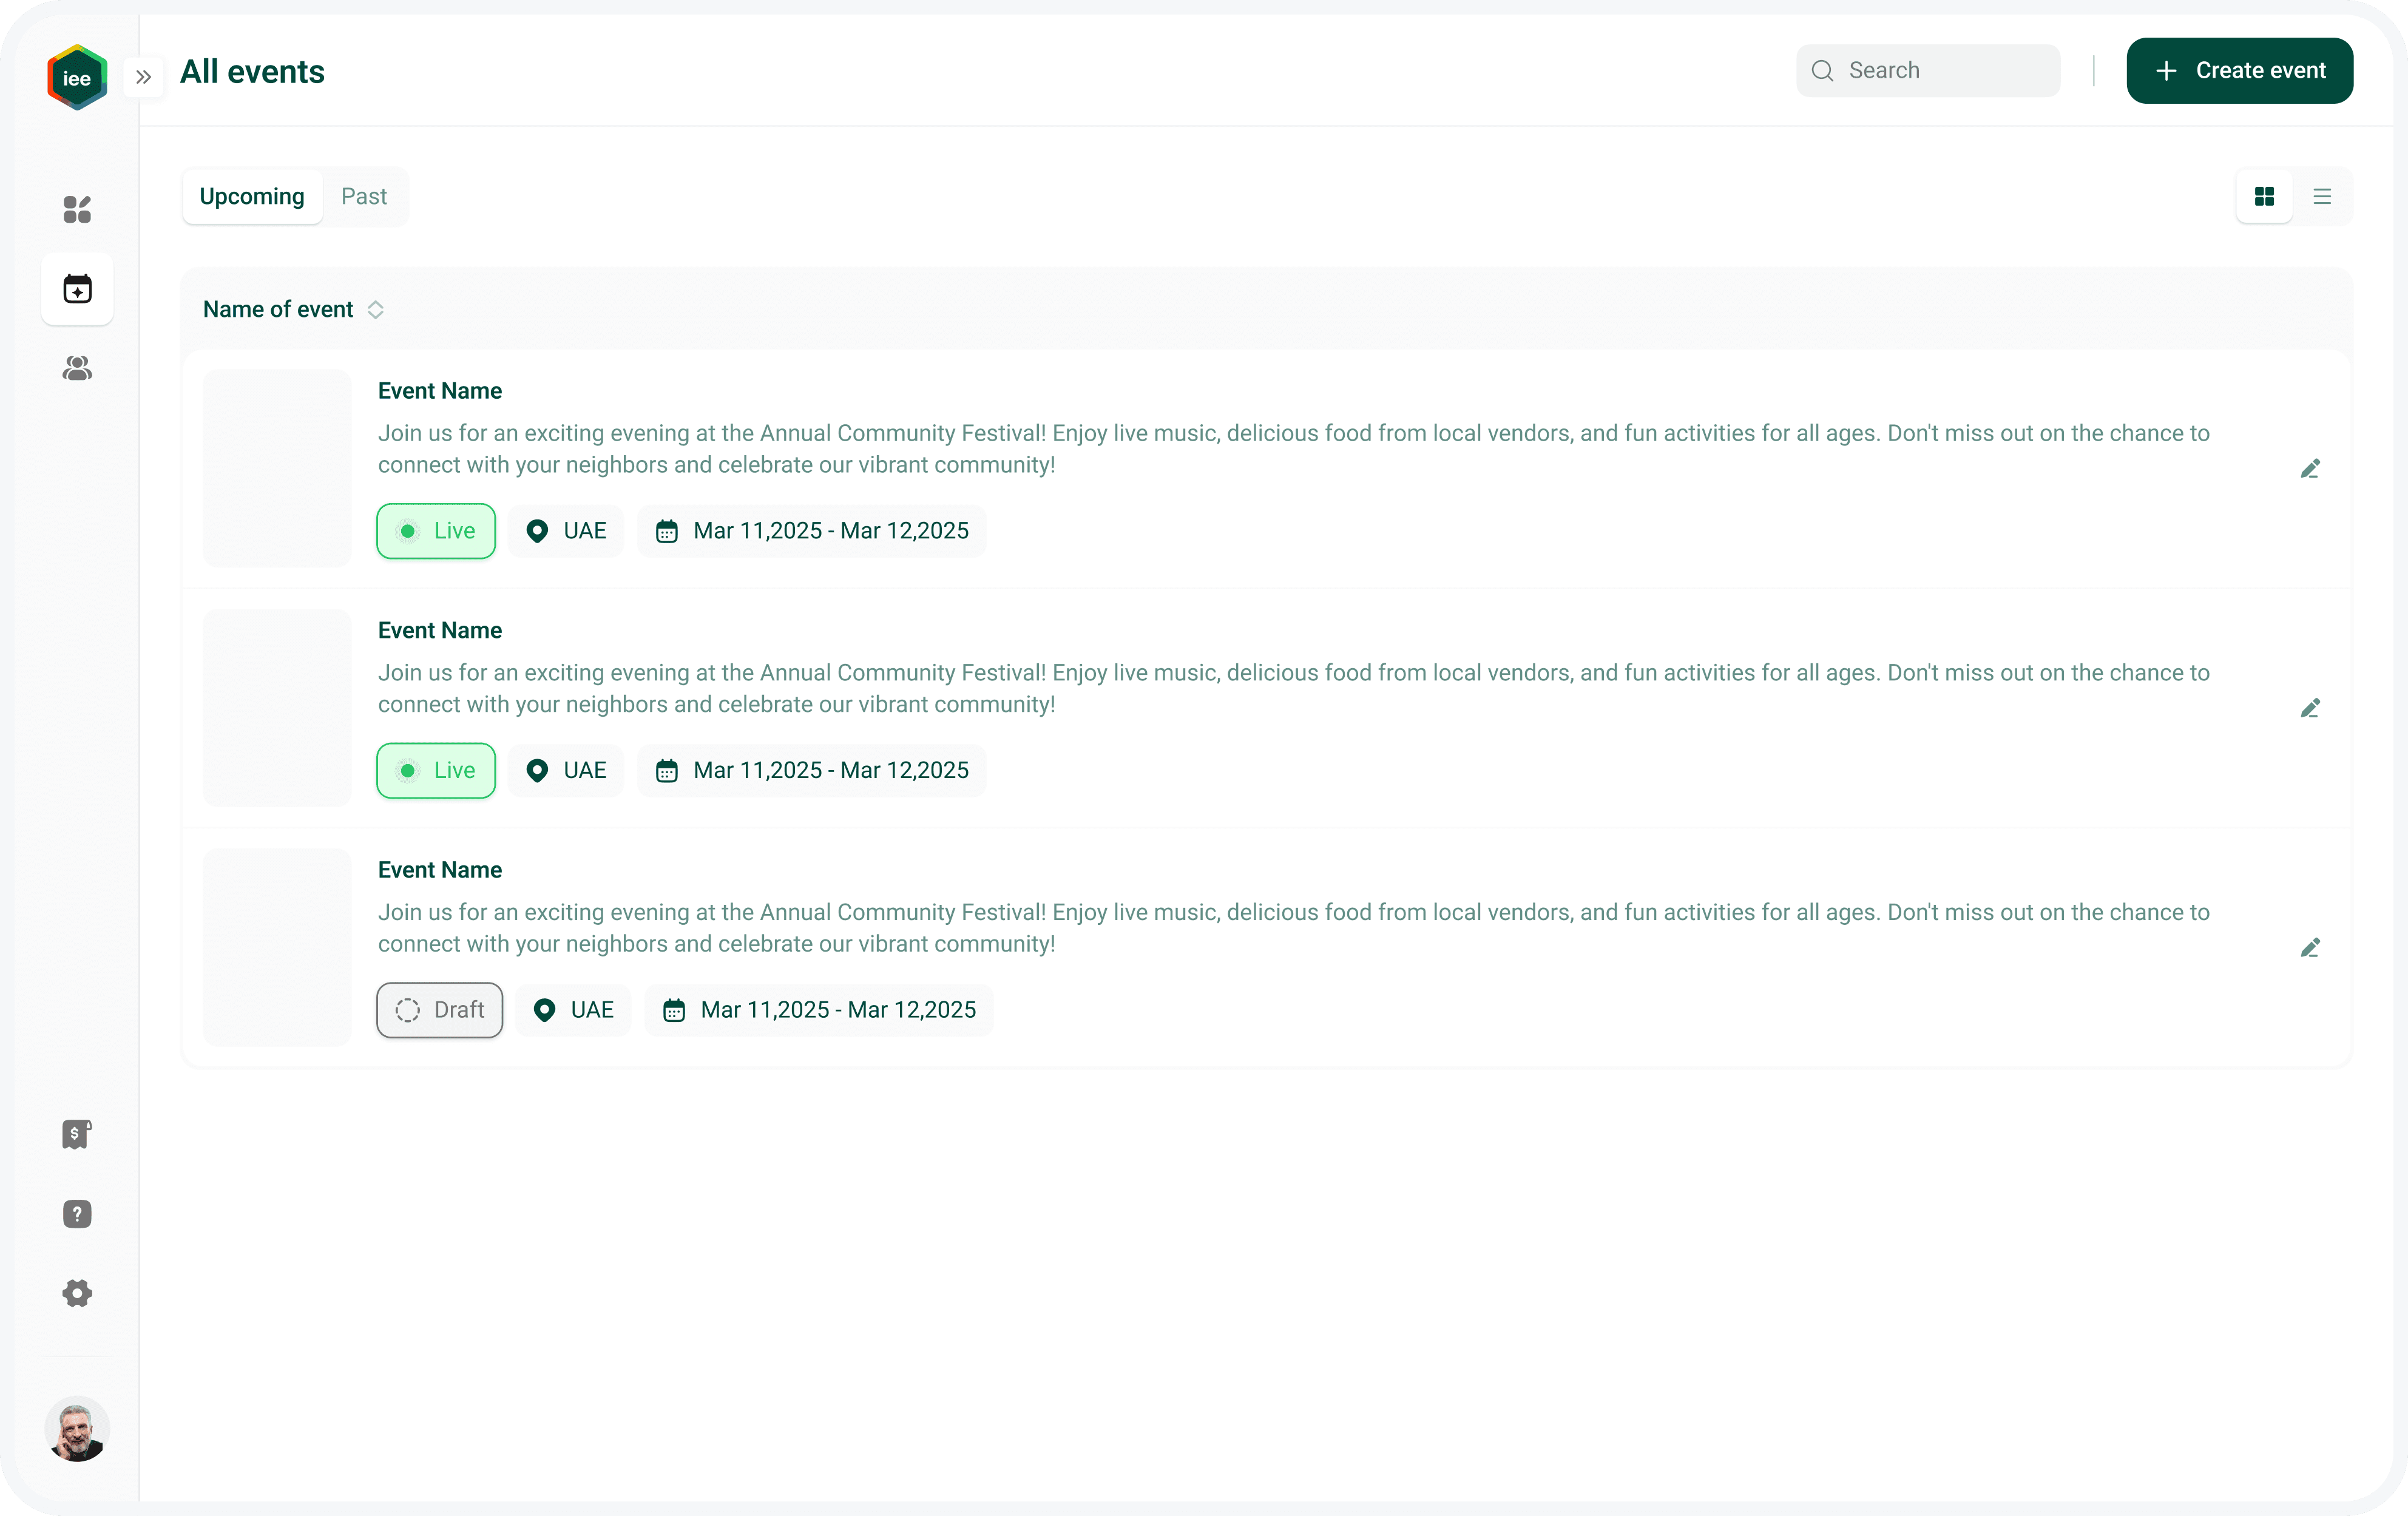
Task: Click the first event's Live status badge
Action: [436, 531]
